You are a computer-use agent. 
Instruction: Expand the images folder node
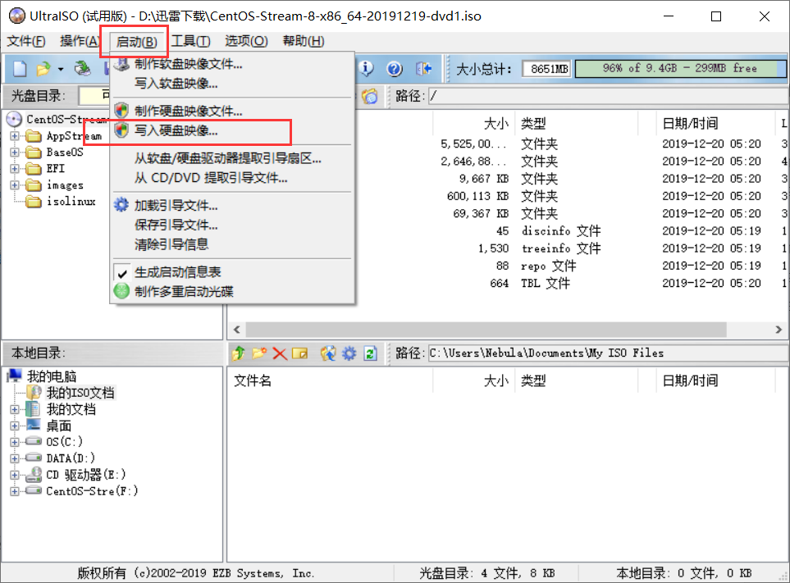(15, 184)
